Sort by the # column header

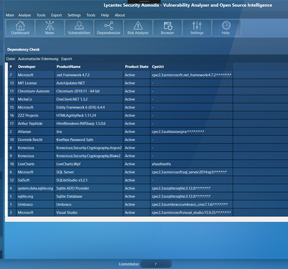pyautogui.click(x=12, y=67)
